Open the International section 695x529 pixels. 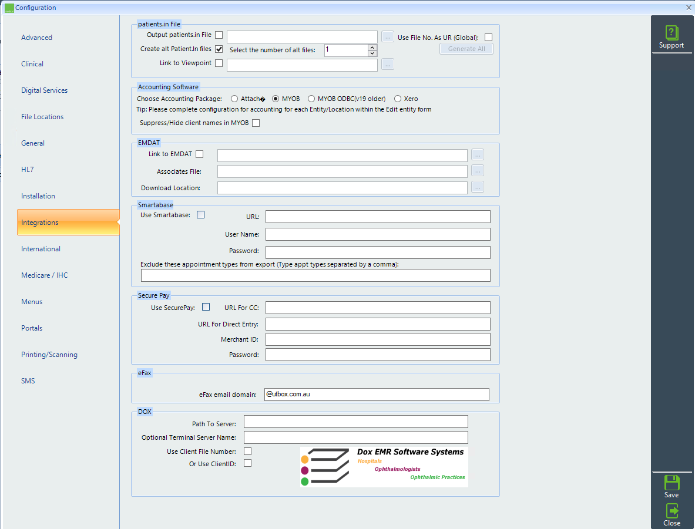(41, 249)
